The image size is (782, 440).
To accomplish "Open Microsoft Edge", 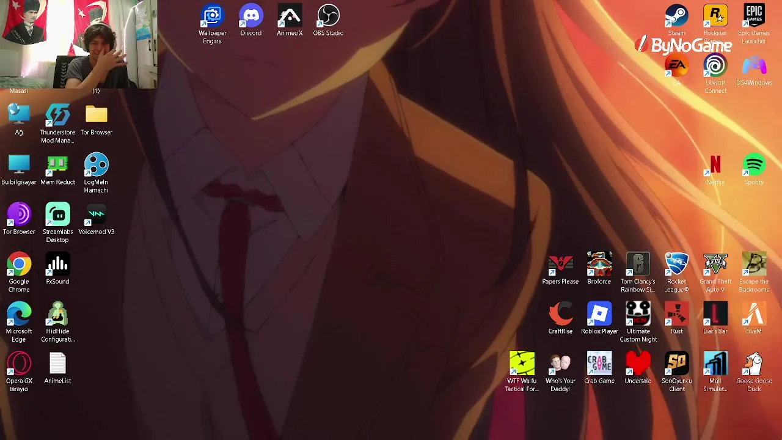I will [19, 314].
